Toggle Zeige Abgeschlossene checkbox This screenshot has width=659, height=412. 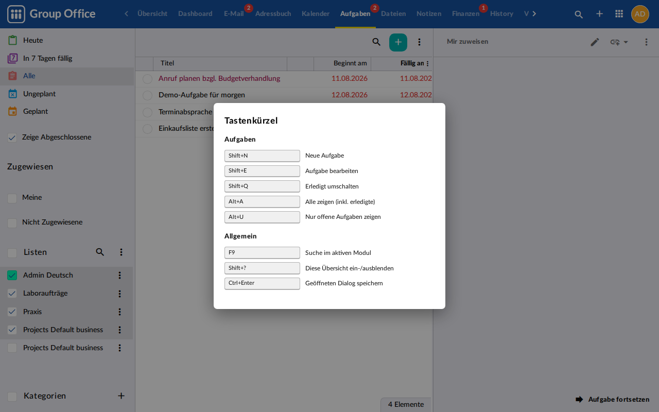pos(12,138)
